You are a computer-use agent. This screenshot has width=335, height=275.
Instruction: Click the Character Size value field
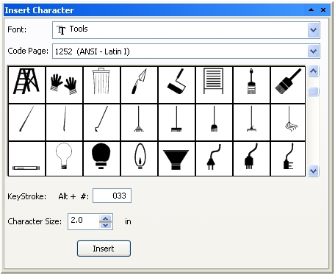[x=84, y=221]
